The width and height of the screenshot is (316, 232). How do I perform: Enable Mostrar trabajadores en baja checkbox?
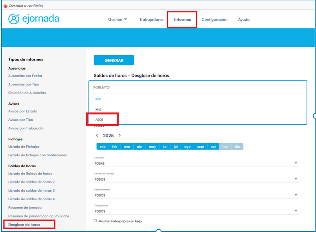pyautogui.click(x=95, y=221)
